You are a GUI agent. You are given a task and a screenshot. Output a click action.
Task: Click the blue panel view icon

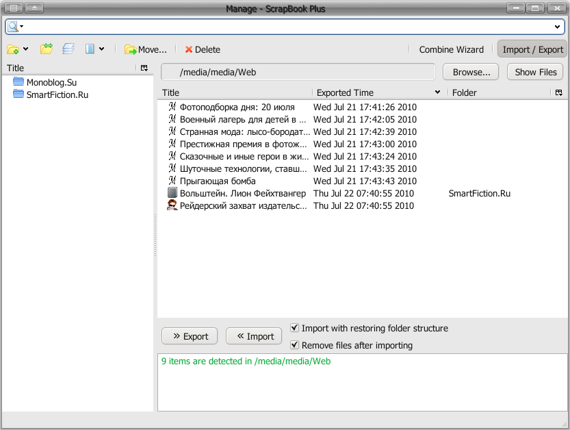tap(90, 49)
